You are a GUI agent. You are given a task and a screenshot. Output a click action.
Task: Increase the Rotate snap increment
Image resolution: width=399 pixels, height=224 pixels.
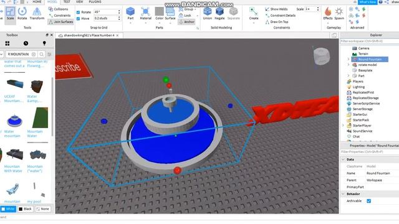(119, 11)
